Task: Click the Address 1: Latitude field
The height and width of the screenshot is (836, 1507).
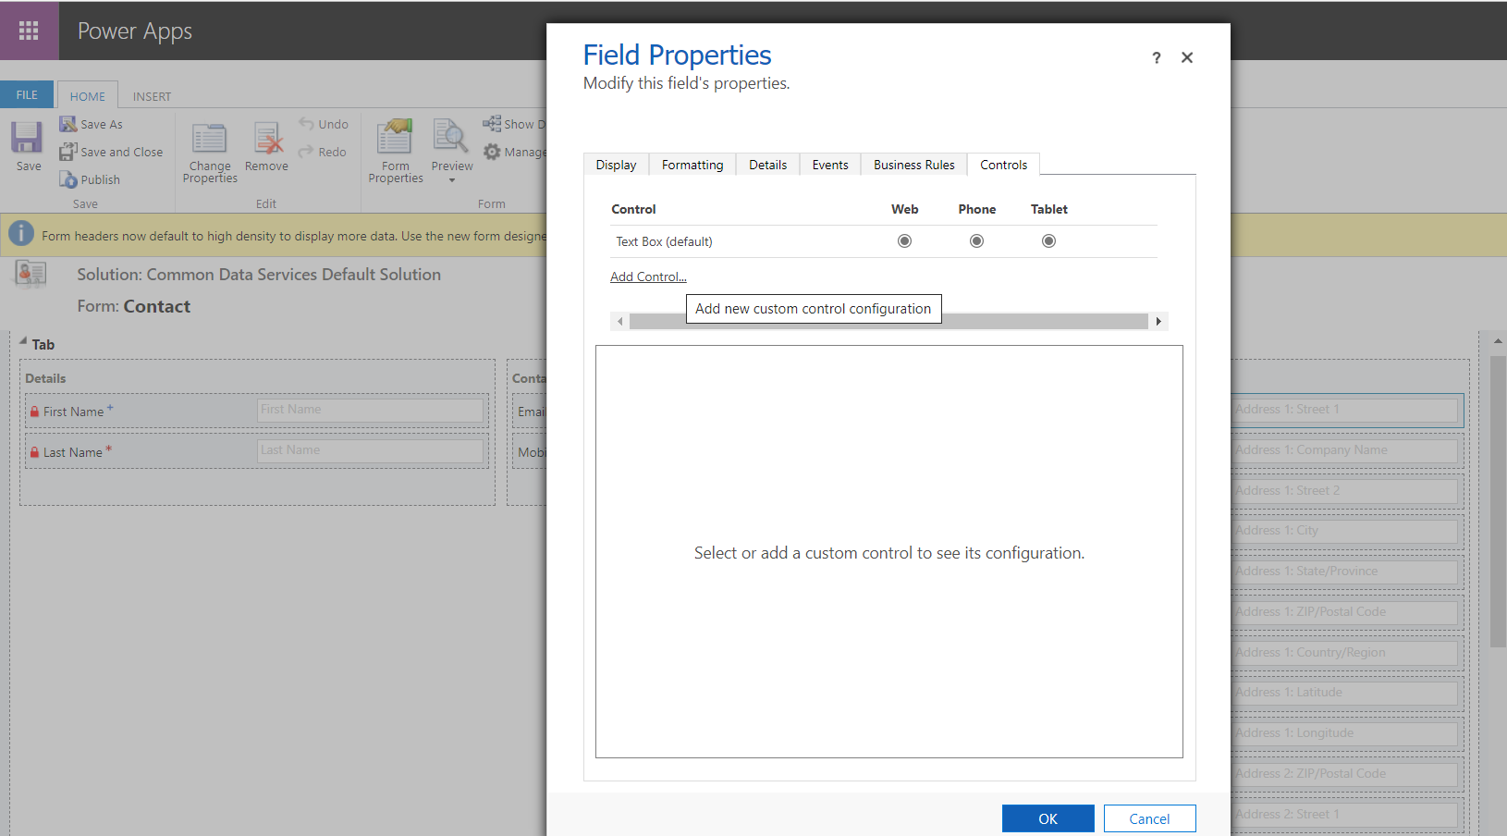Action: coord(1345,693)
